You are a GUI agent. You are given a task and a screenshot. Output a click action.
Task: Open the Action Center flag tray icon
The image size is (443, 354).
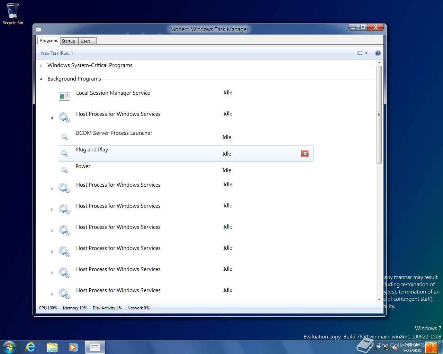tap(378, 348)
